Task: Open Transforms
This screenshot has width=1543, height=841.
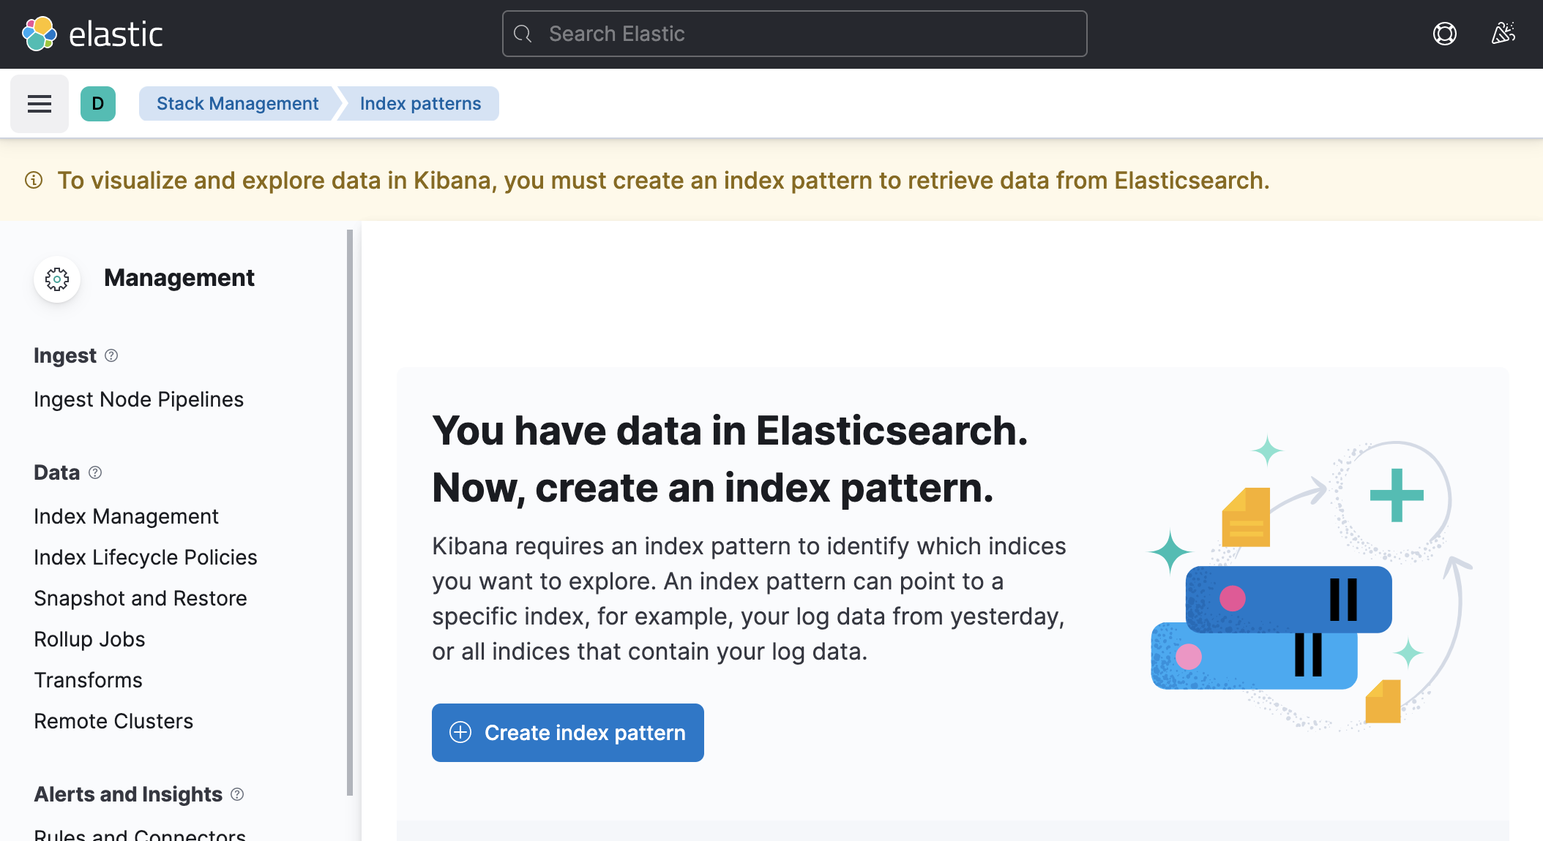Action: pyautogui.click(x=88, y=679)
